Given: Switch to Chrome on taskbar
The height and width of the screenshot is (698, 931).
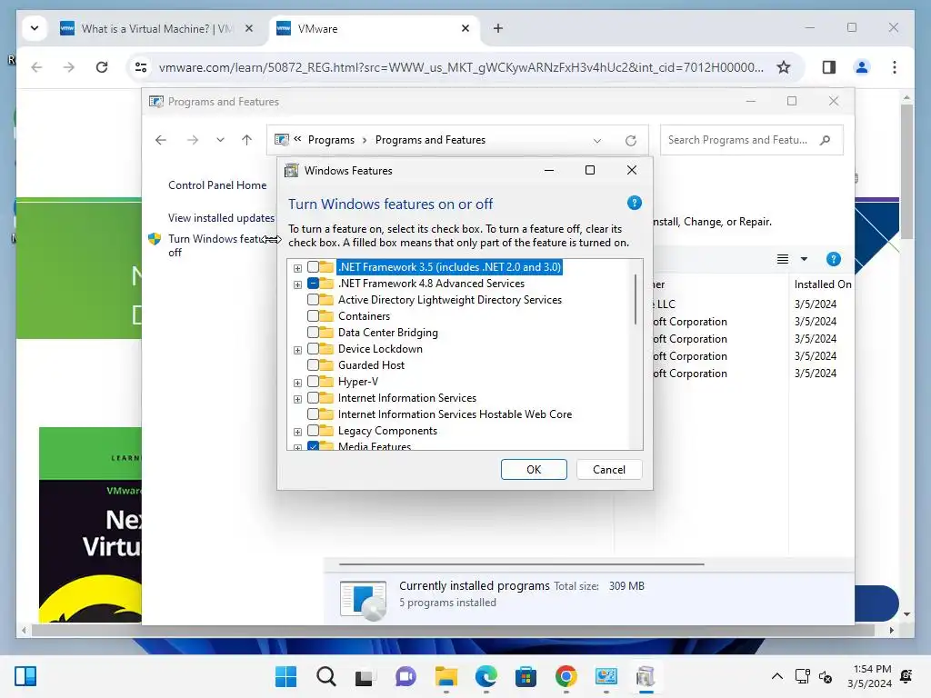Looking at the screenshot, I should (566, 676).
